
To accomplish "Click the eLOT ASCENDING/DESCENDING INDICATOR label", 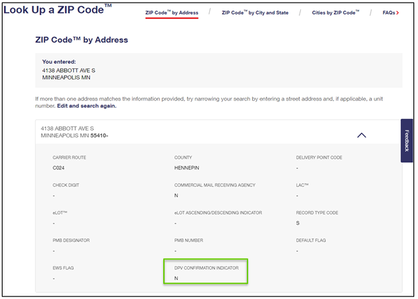I will tap(218, 213).
